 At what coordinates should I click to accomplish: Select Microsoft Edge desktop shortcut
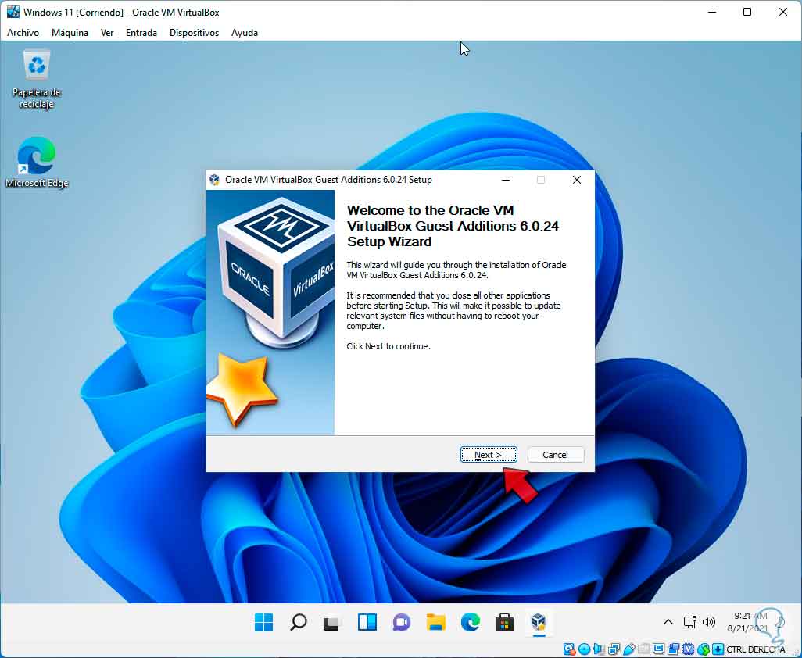(36, 162)
